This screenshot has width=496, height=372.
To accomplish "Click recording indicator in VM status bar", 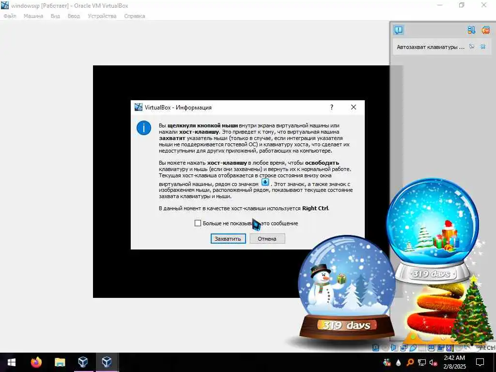I will 440,348.
